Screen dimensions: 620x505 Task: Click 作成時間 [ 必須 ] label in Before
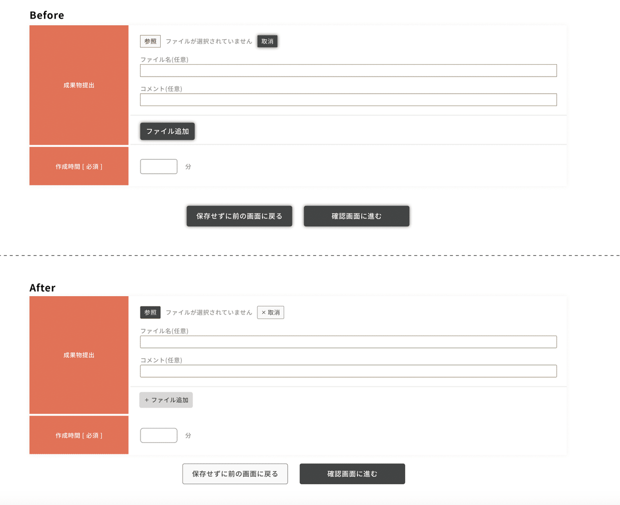coord(79,166)
